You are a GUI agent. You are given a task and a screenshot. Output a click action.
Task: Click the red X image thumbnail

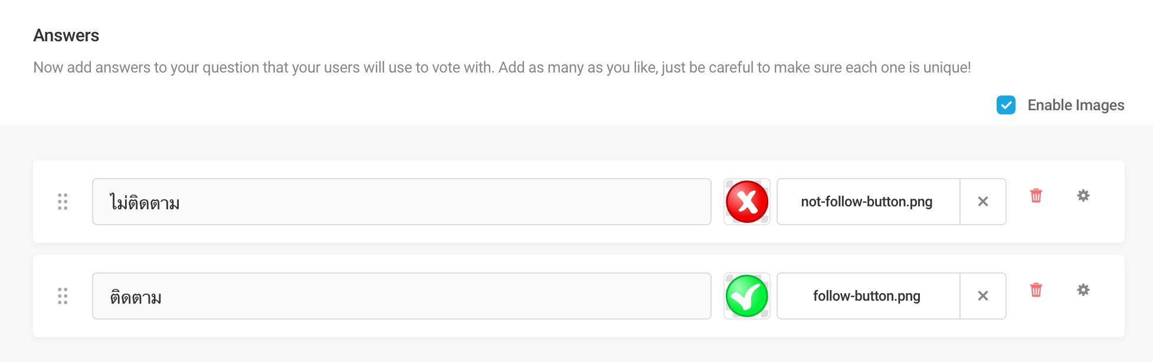point(747,202)
